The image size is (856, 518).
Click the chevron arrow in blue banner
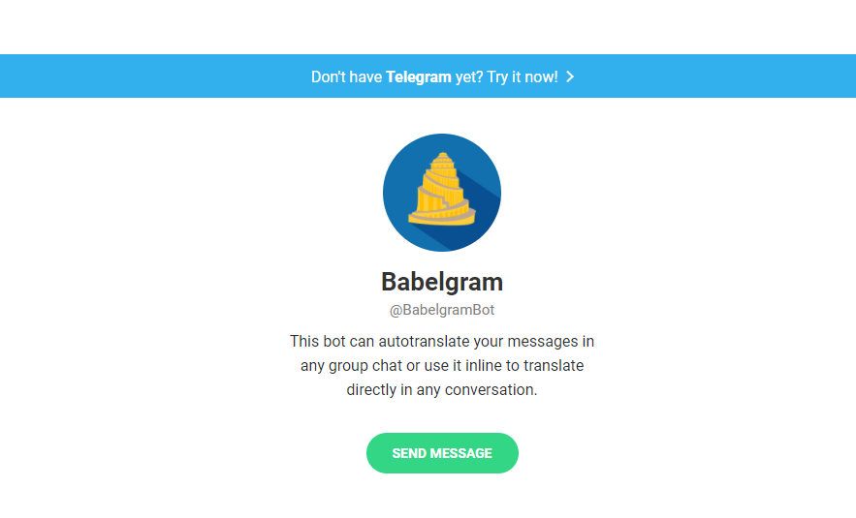click(x=570, y=76)
